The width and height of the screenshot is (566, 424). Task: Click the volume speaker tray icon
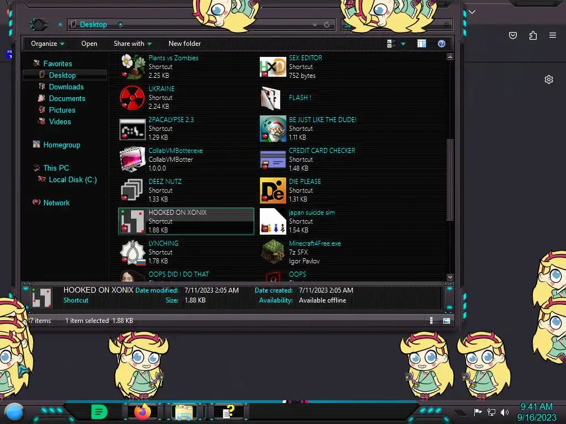pyautogui.click(x=505, y=412)
